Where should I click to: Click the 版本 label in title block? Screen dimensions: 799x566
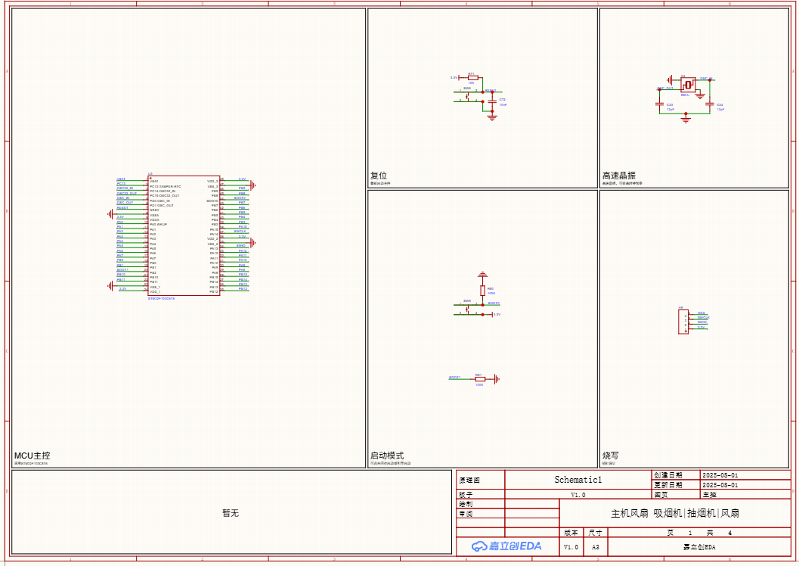571,533
